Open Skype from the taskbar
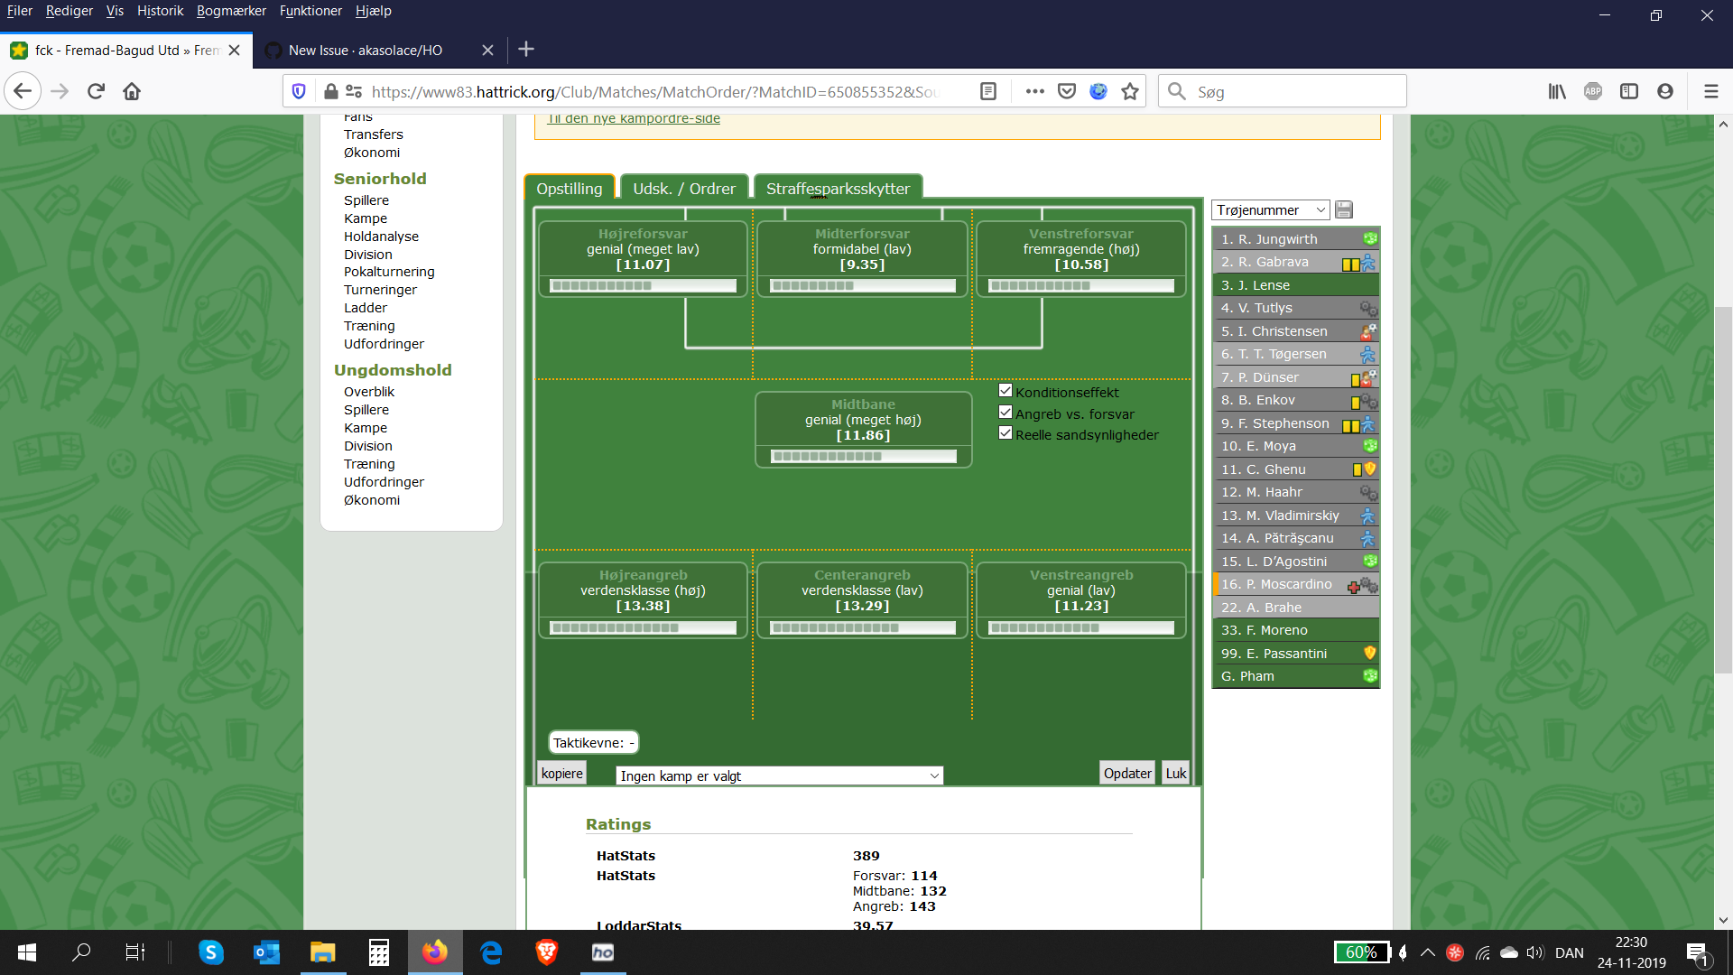Viewport: 1733px width, 975px height. (x=211, y=952)
